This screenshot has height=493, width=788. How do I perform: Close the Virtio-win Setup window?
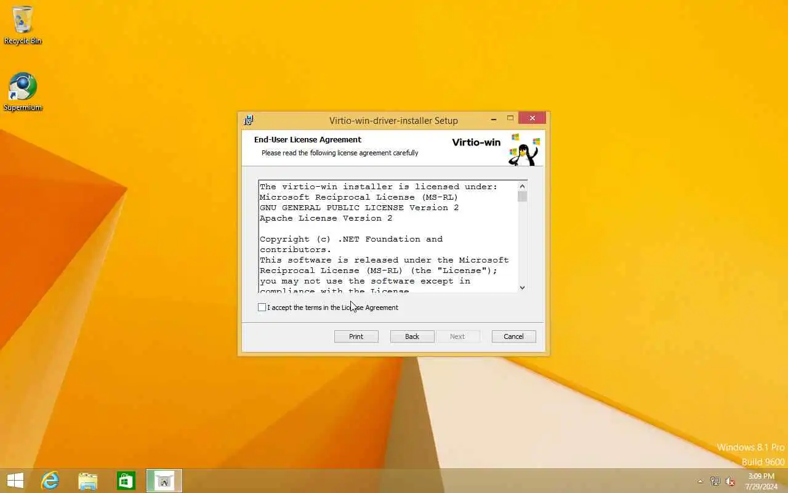click(x=532, y=118)
